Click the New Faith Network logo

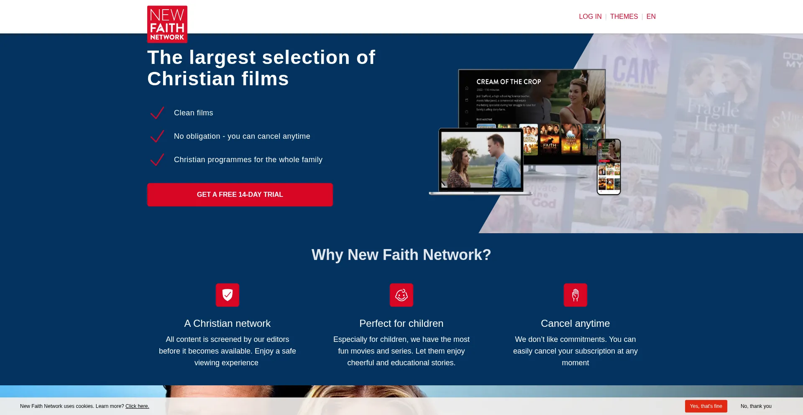tap(167, 24)
